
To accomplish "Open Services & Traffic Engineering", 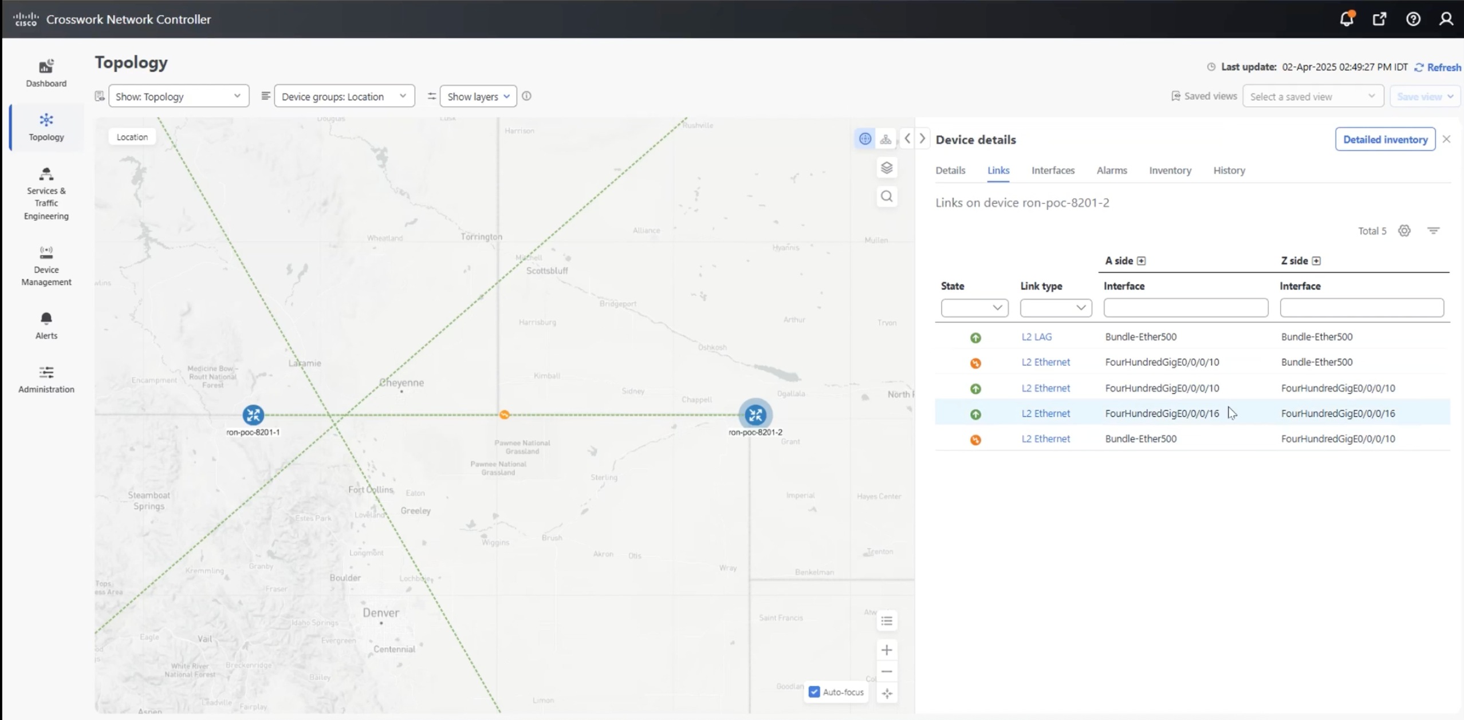I will (x=46, y=193).
